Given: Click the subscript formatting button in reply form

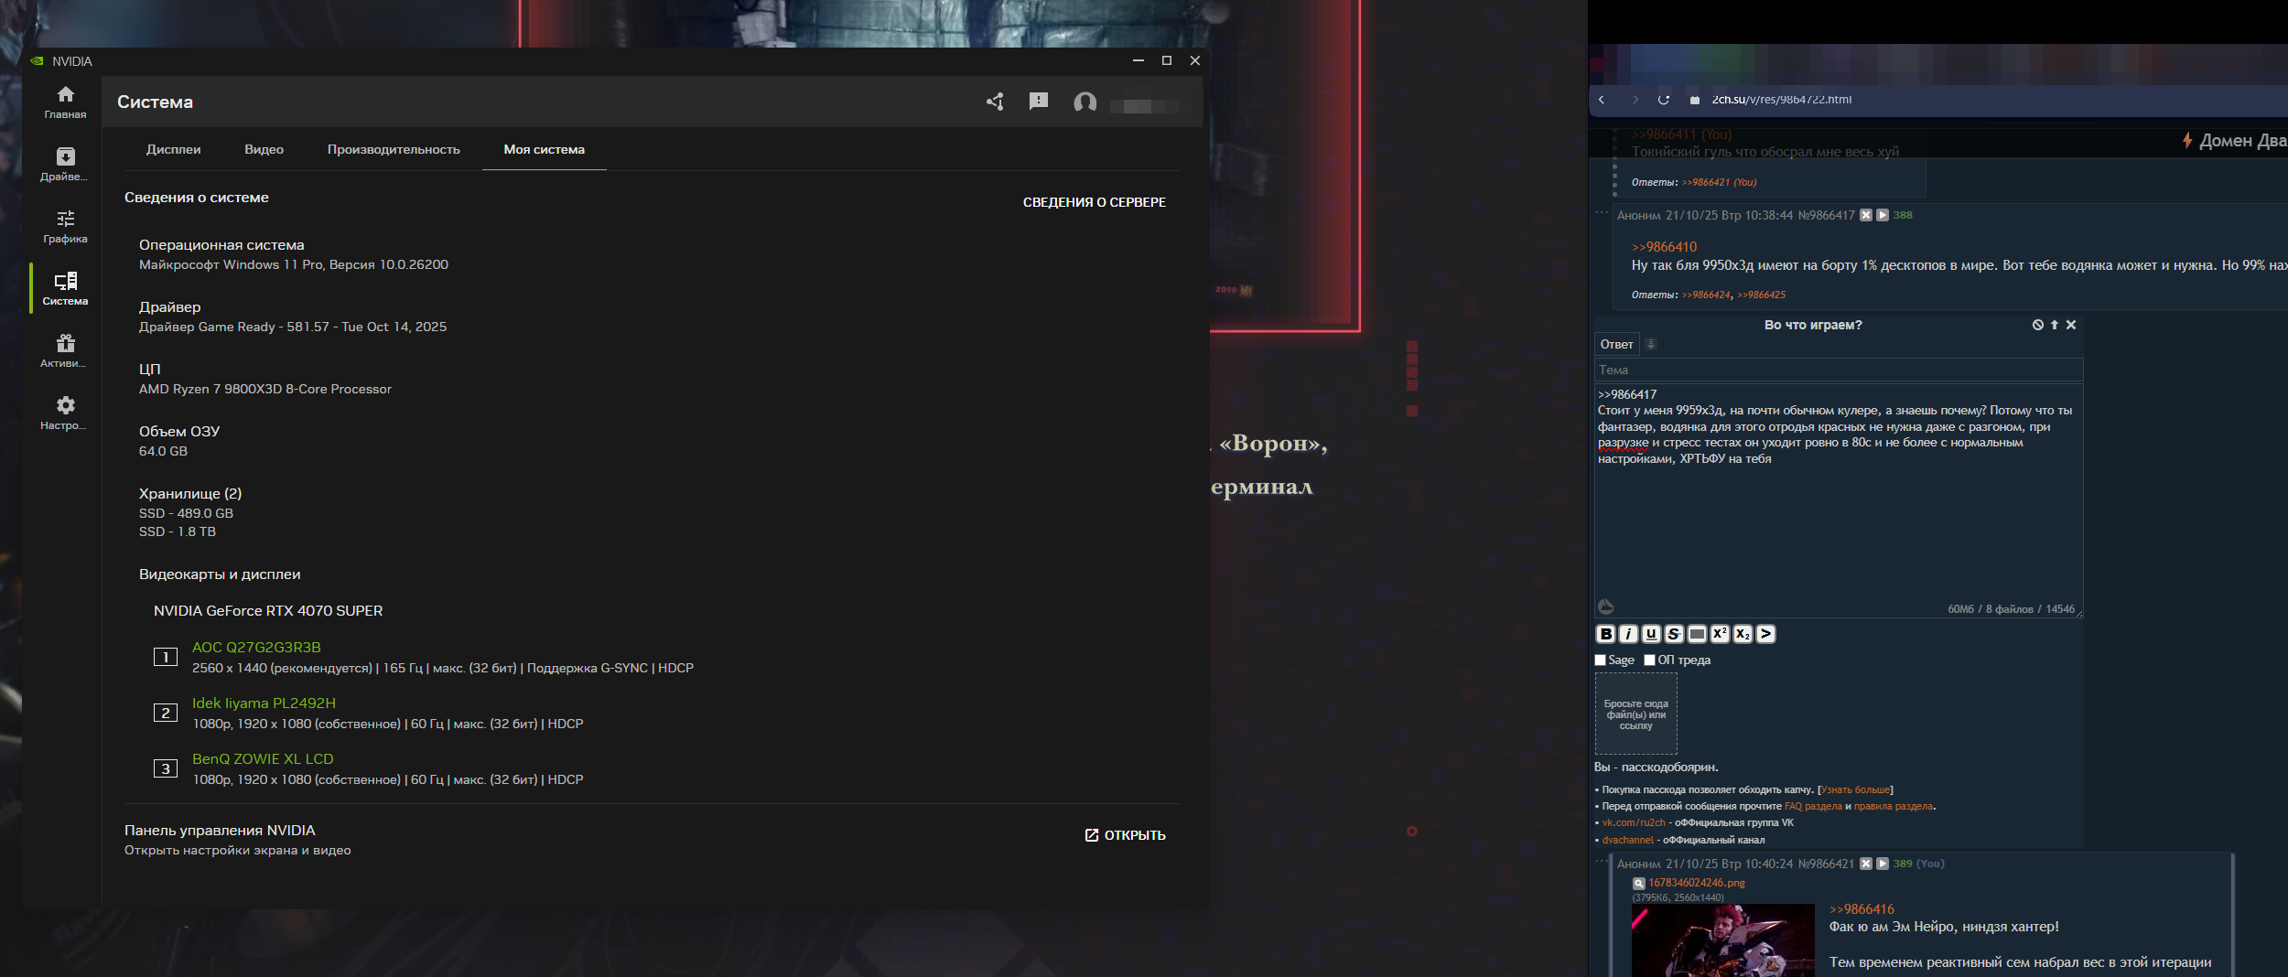Looking at the screenshot, I should [1743, 634].
